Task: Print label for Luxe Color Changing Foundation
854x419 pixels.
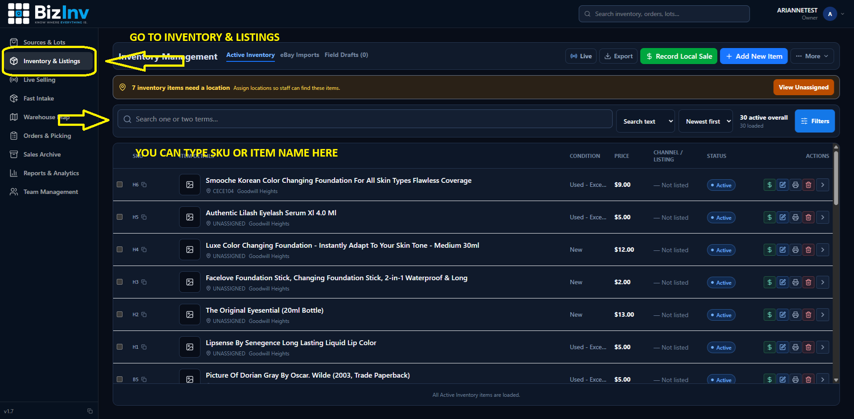Action: tap(795, 250)
